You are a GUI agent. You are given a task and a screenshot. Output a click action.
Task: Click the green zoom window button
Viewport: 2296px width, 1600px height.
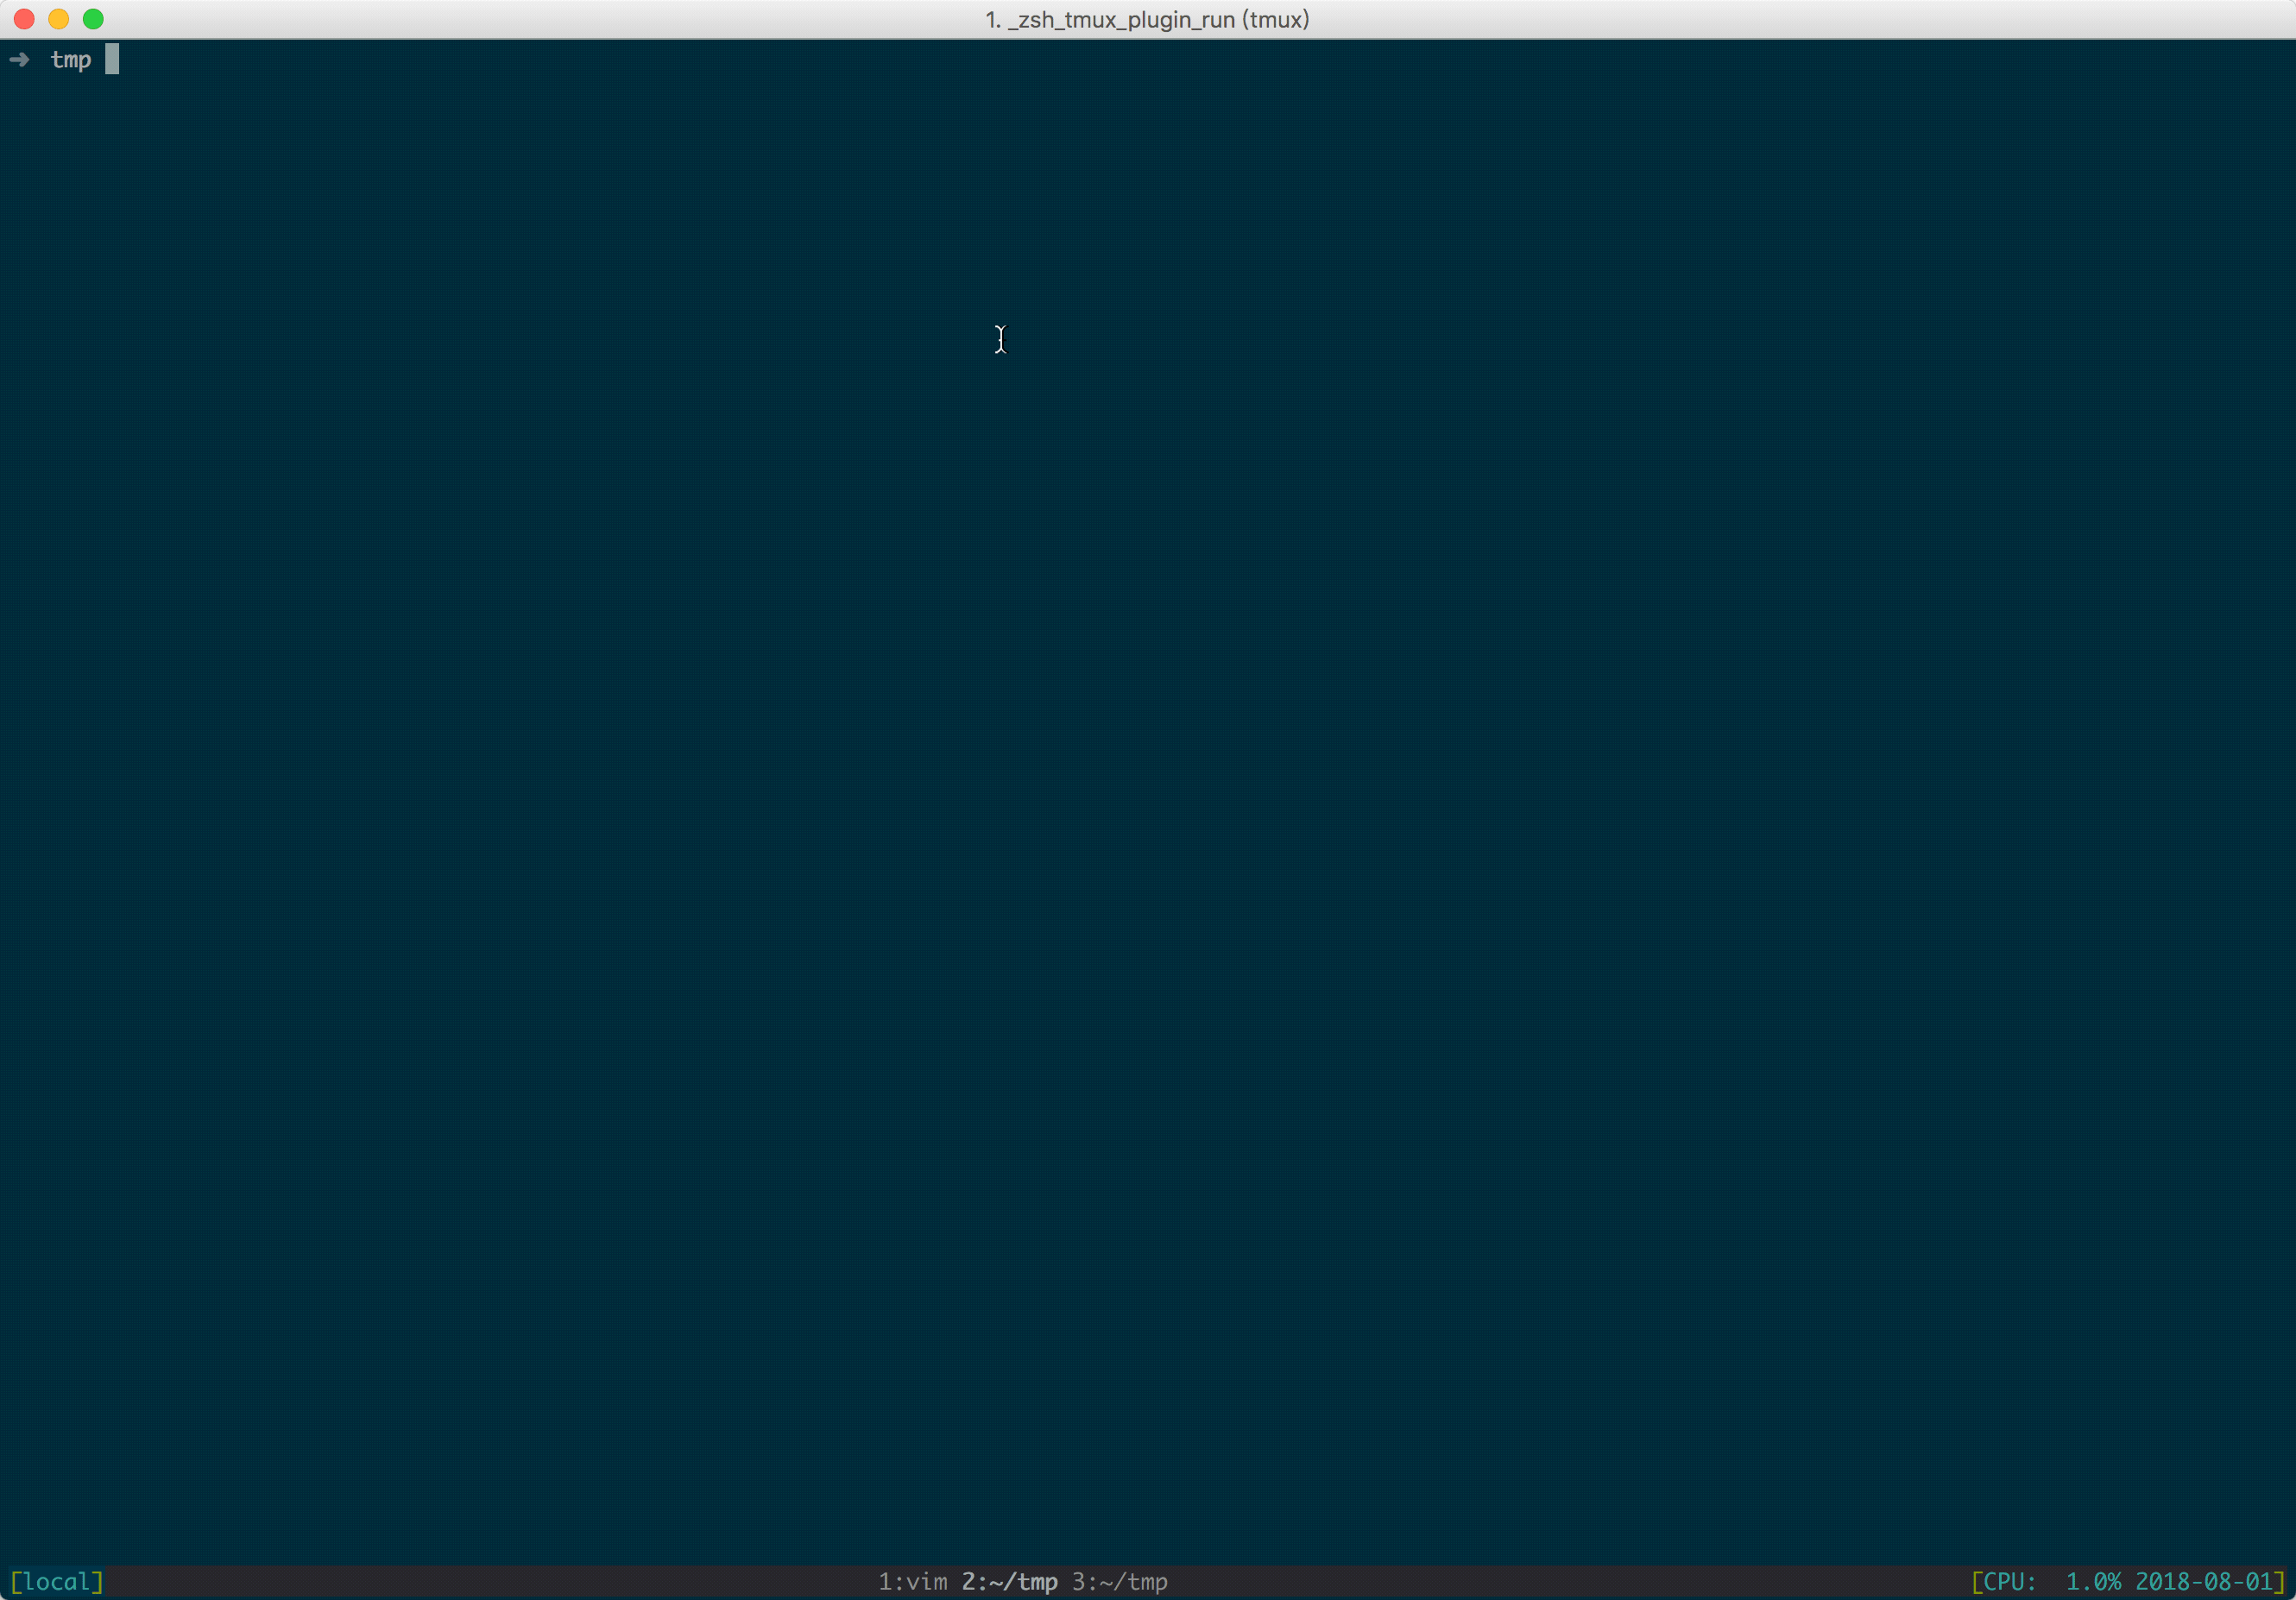pyautogui.click(x=93, y=19)
